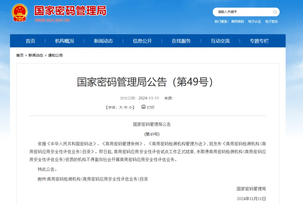Click the printer icon

pyautogui.click(x=143, y=107)
